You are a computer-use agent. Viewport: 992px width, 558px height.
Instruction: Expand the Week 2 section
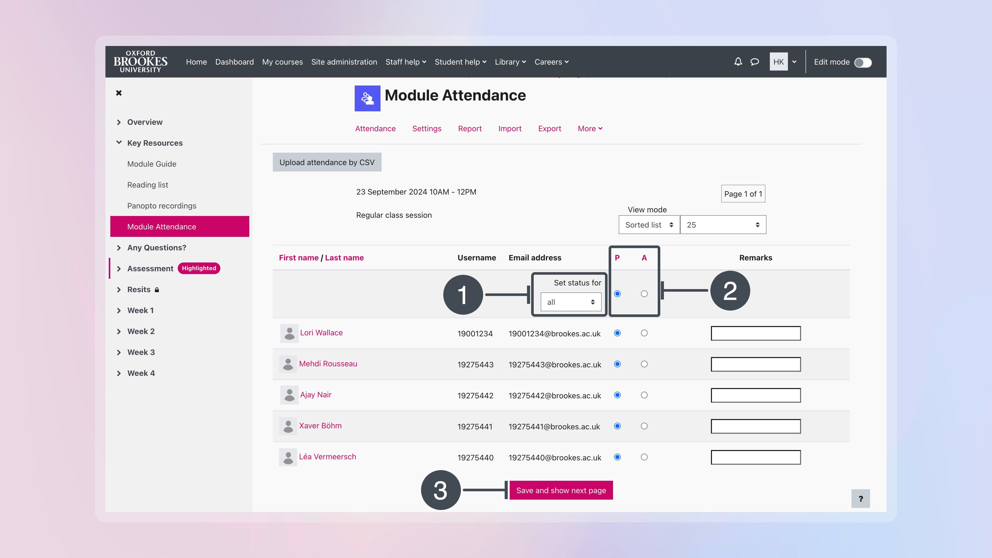click(141, 331)
